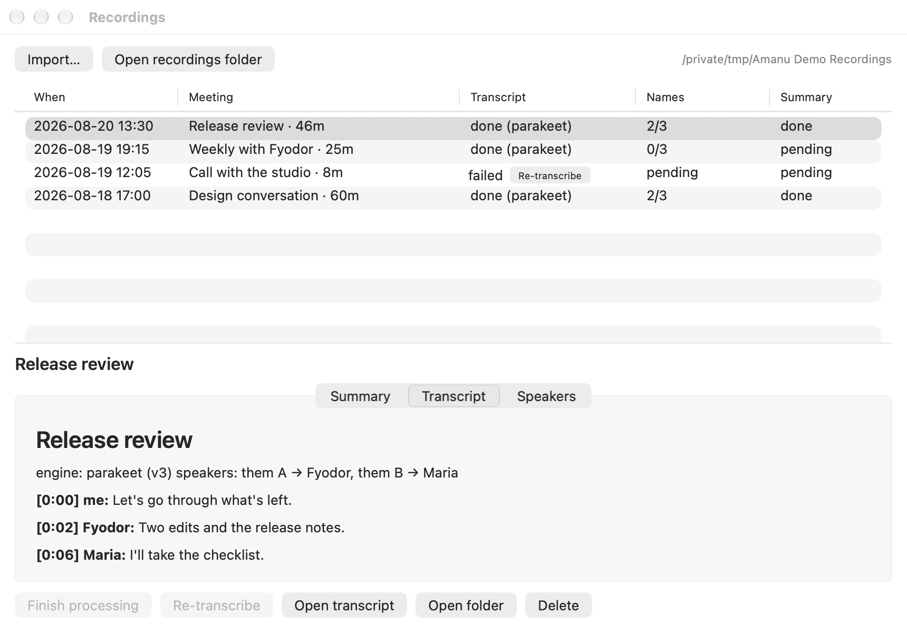The image size is (907, 624).
Task: Click done (parakeet) in Weekly with Fyodor row
Action: (521, 150)
